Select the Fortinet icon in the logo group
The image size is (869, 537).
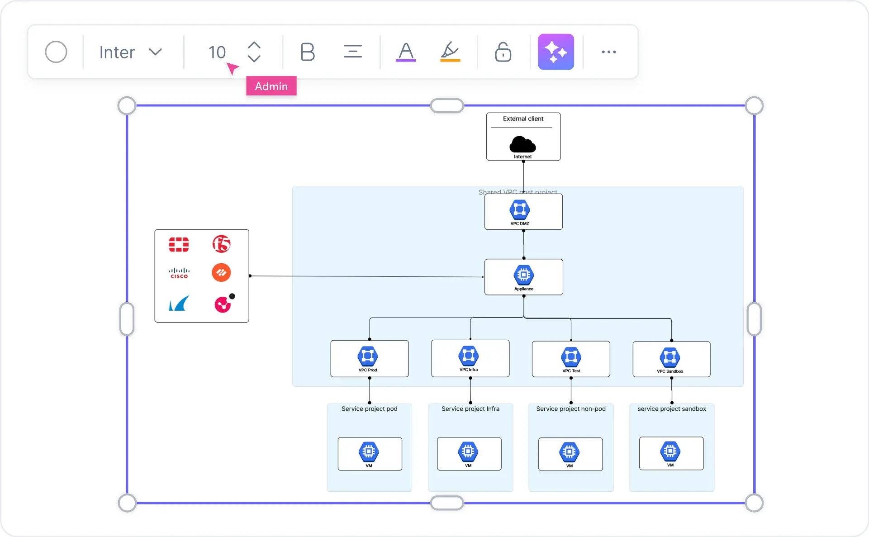(x=179, y=244)
